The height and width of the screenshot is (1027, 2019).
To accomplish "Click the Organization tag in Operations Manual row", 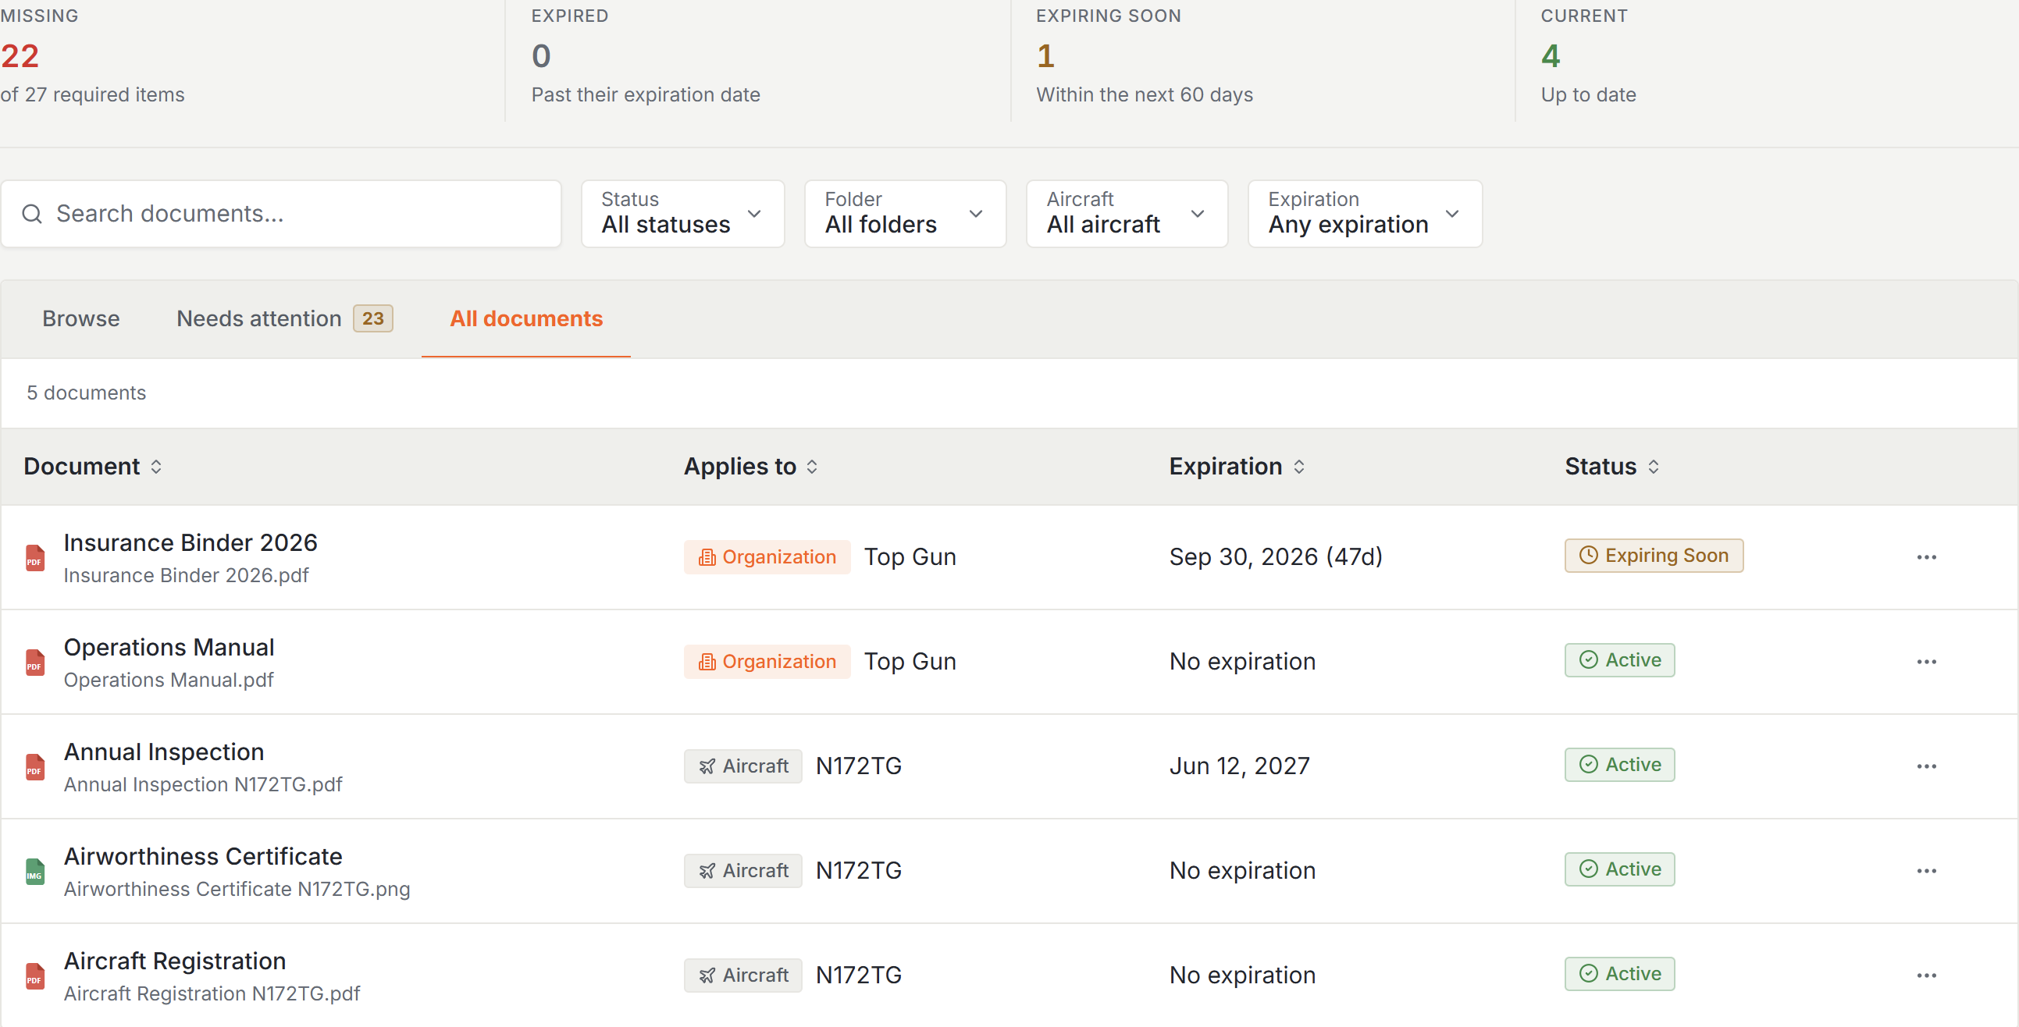I will (767, 662).
